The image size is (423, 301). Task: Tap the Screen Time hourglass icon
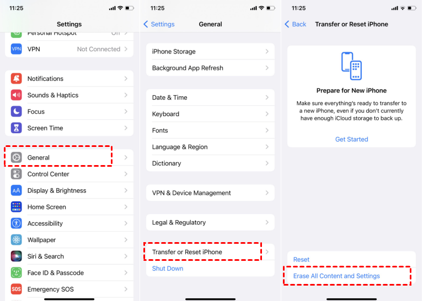[16, 128]
